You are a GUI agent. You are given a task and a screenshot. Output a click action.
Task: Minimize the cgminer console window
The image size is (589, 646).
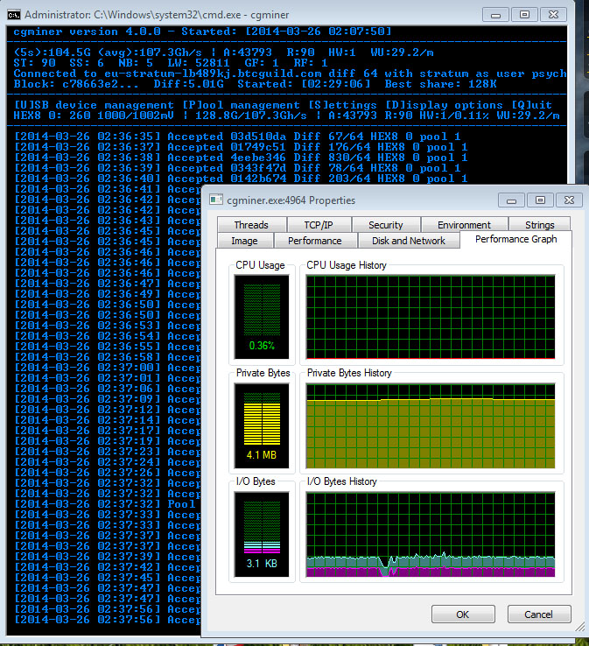click(495, 15)
